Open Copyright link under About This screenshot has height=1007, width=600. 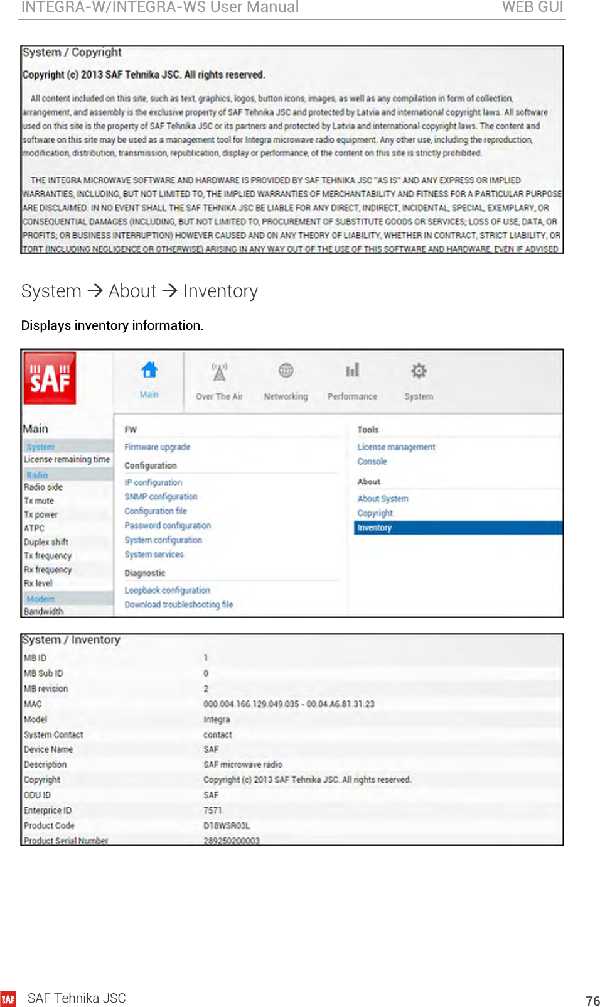pyautogui.click(x=375, y=513)
